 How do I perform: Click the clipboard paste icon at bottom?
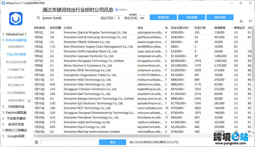(x=37, y=142)
